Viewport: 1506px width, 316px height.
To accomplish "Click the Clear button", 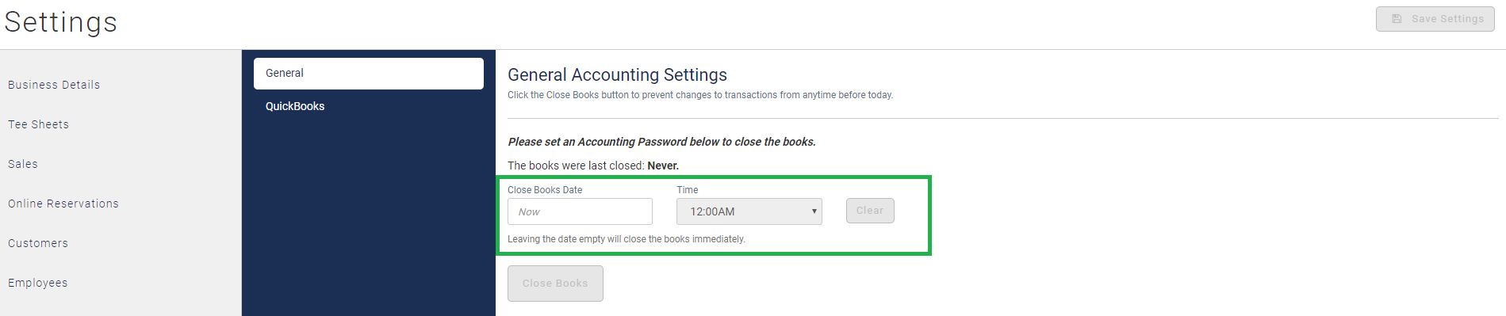I will (870, 211).
